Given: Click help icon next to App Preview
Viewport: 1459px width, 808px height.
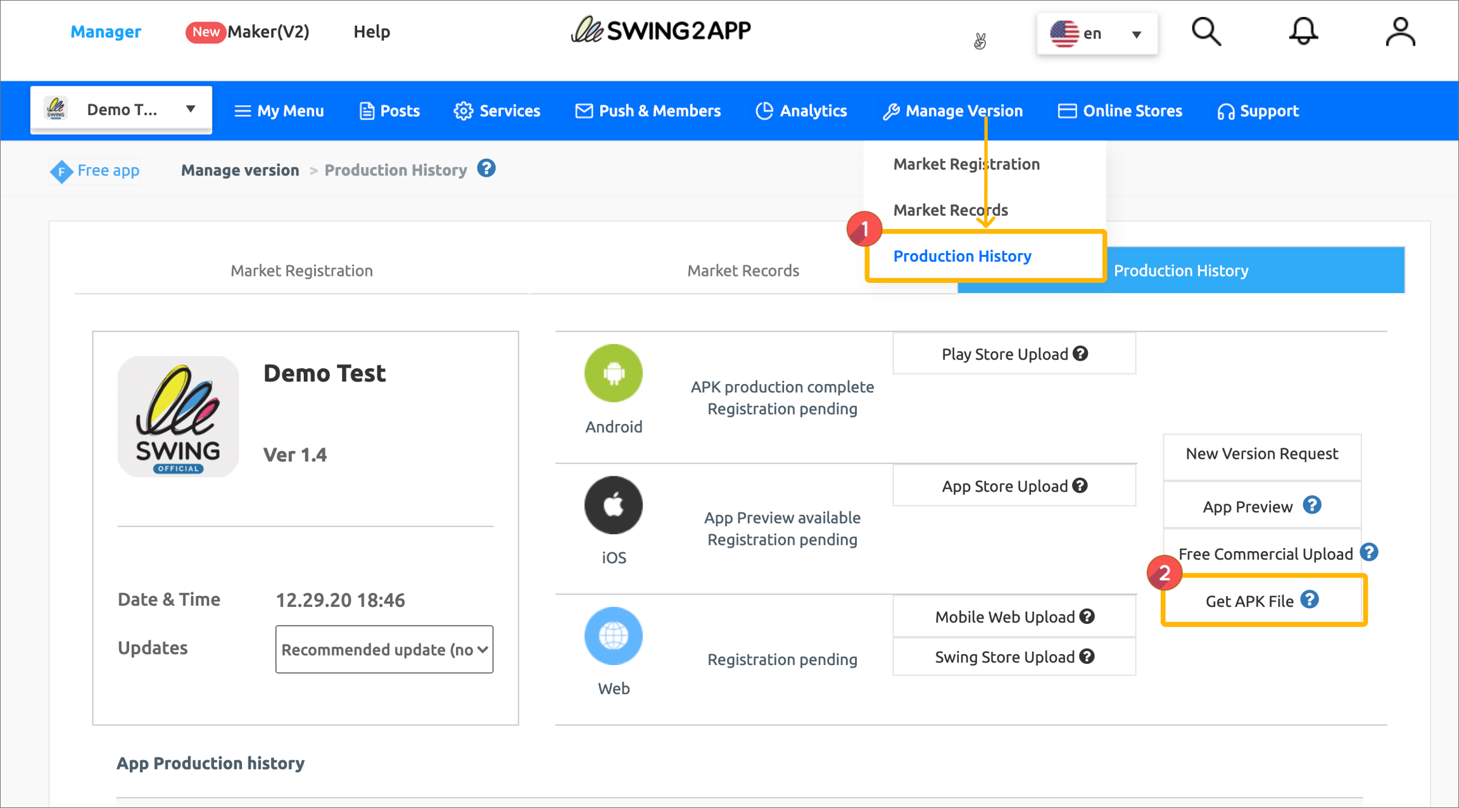Looking at the screenshot, I should click(x=1312, y=505).
